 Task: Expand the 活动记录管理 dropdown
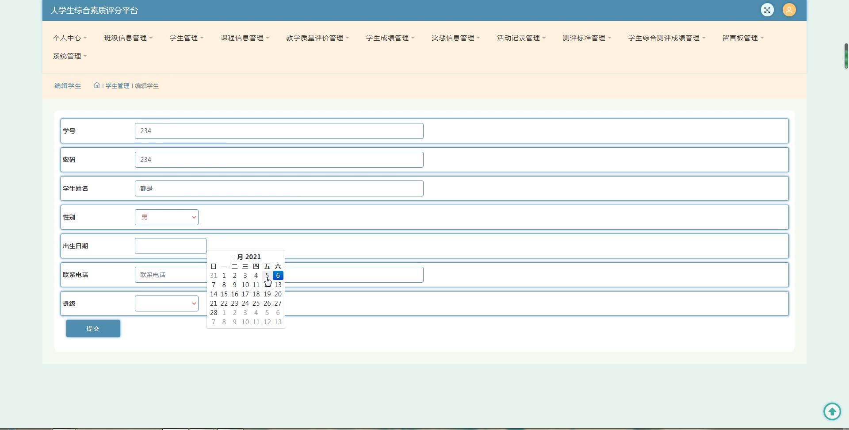[521, 38]
